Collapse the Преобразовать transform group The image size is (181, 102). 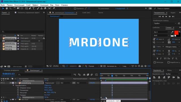[13, 85]
